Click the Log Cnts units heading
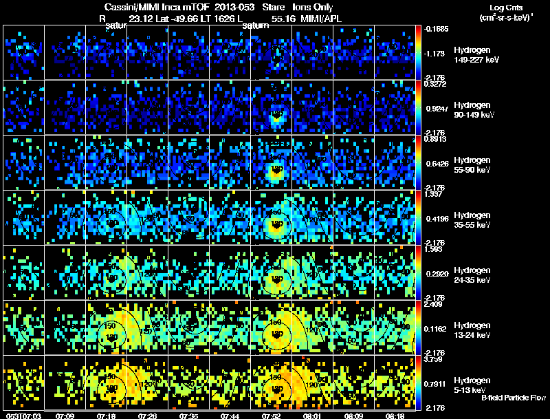 point(506,12)
